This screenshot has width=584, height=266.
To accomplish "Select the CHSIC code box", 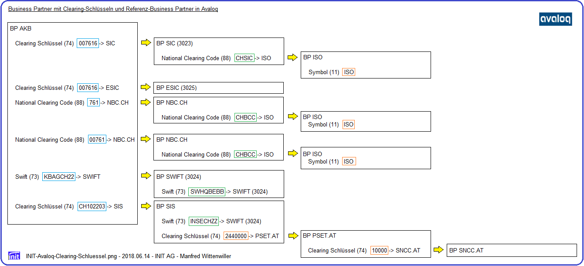I will (244, 58).
